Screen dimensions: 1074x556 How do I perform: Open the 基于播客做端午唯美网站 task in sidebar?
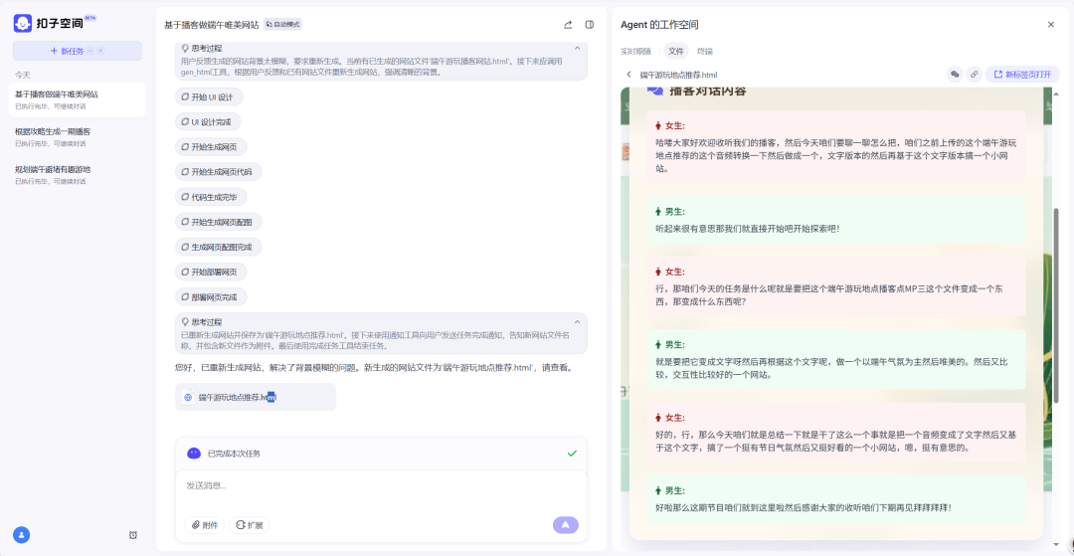coord(78,100)
